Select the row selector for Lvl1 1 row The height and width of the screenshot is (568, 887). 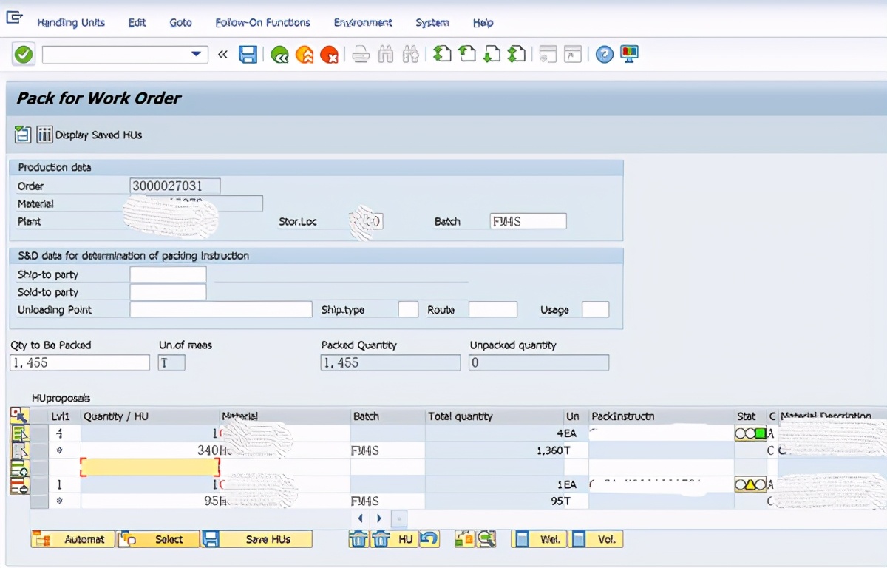point(39,484)
